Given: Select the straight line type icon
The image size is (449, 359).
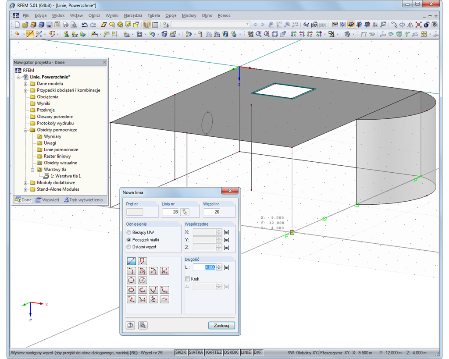Looking at the screenshot, I should [132, 261].
